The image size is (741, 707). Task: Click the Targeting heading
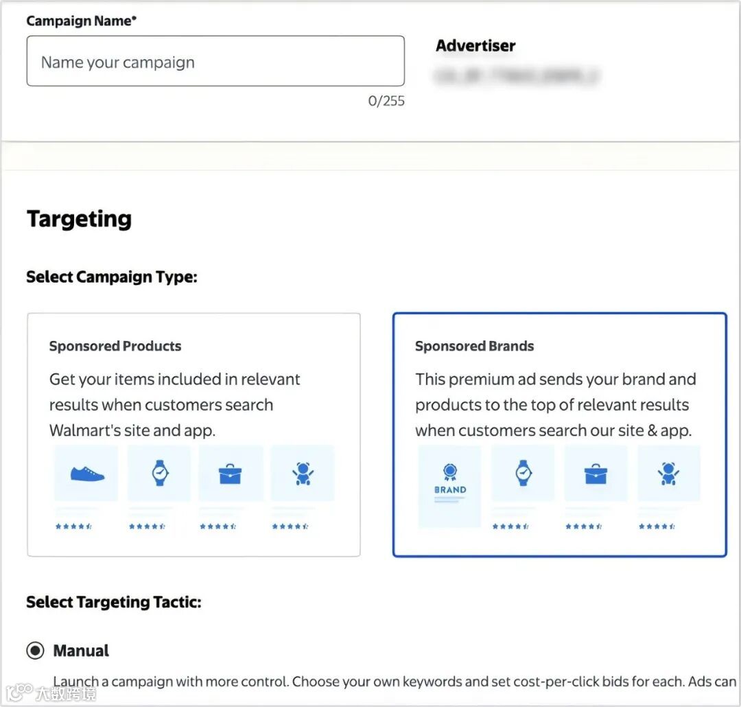(80, 220)
